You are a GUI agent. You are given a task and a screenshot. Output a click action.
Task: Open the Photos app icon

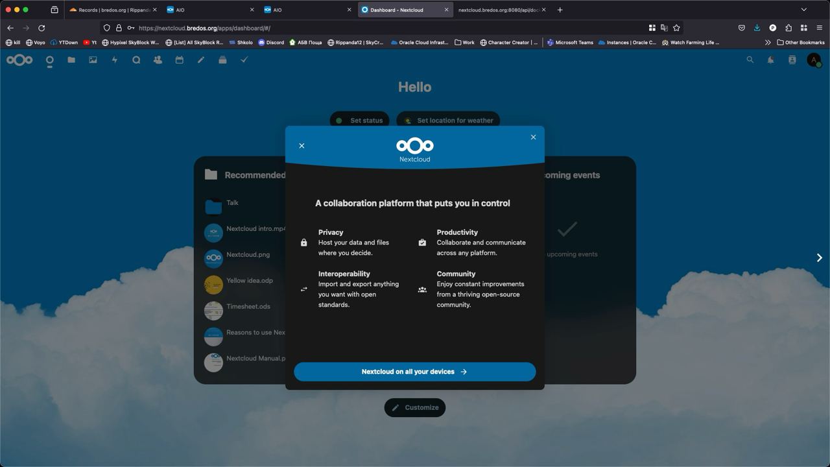coord(93,60)
